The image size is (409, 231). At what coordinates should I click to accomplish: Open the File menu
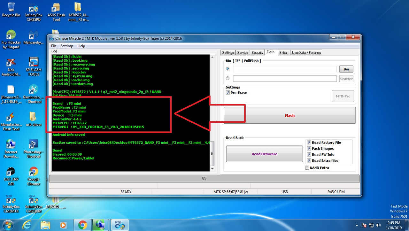54,46
